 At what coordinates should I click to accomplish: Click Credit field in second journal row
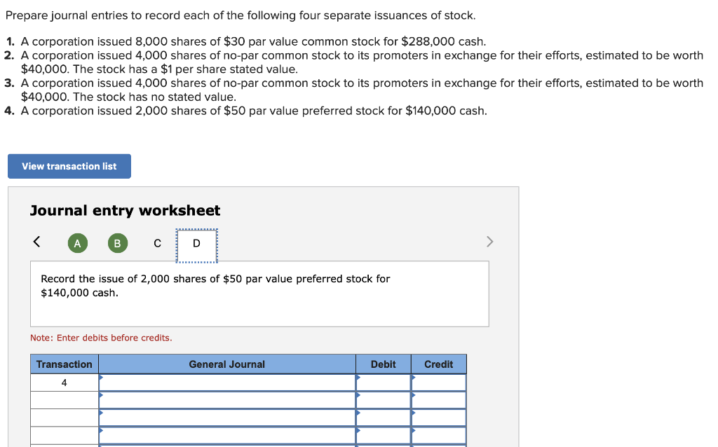[x=439, y=400]
